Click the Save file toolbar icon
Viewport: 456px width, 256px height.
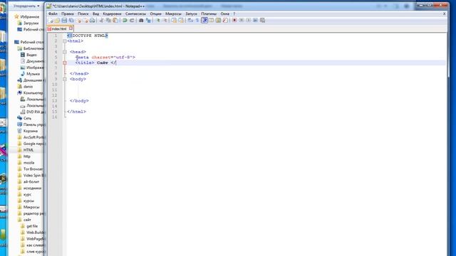tap(64, 21)
